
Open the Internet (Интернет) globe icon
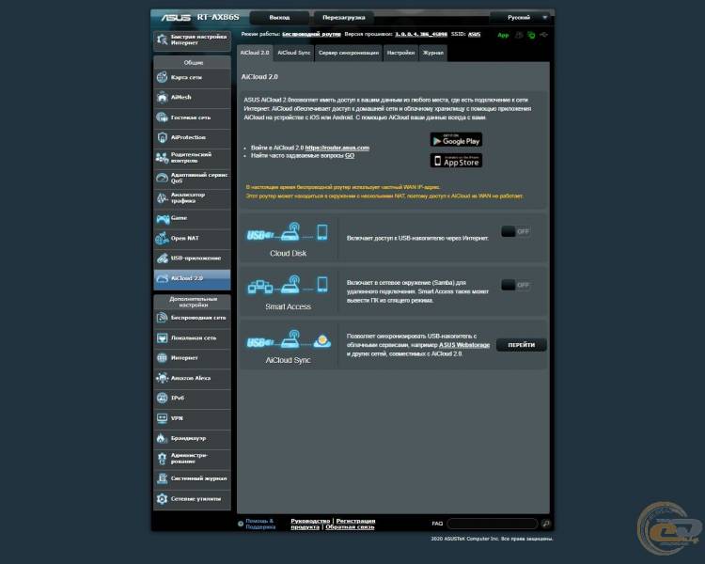(163, 358)
